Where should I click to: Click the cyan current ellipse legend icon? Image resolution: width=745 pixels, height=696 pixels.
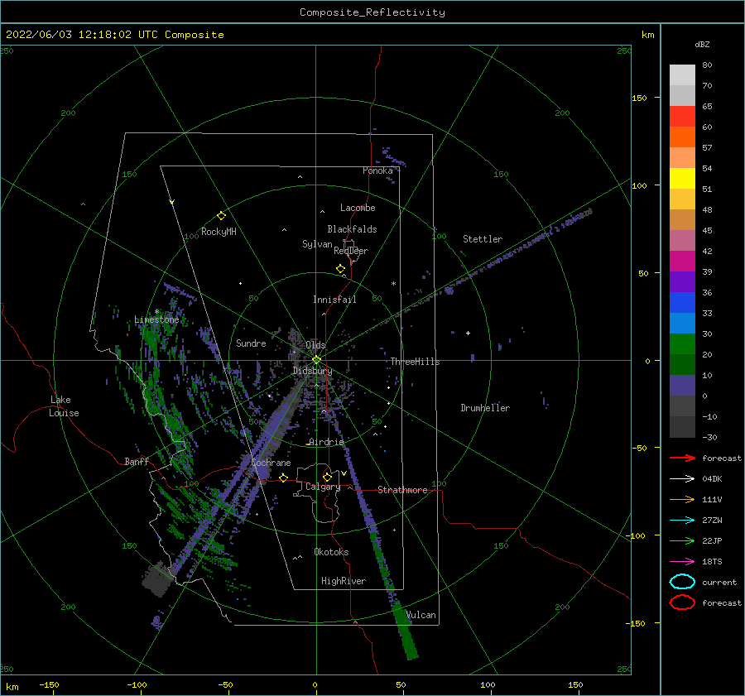[682, 582]
